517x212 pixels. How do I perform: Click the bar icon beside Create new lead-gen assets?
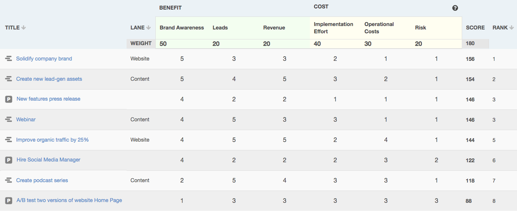coord(8,79)
